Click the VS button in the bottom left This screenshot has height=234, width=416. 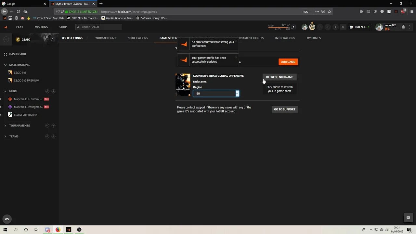(7, 219)
